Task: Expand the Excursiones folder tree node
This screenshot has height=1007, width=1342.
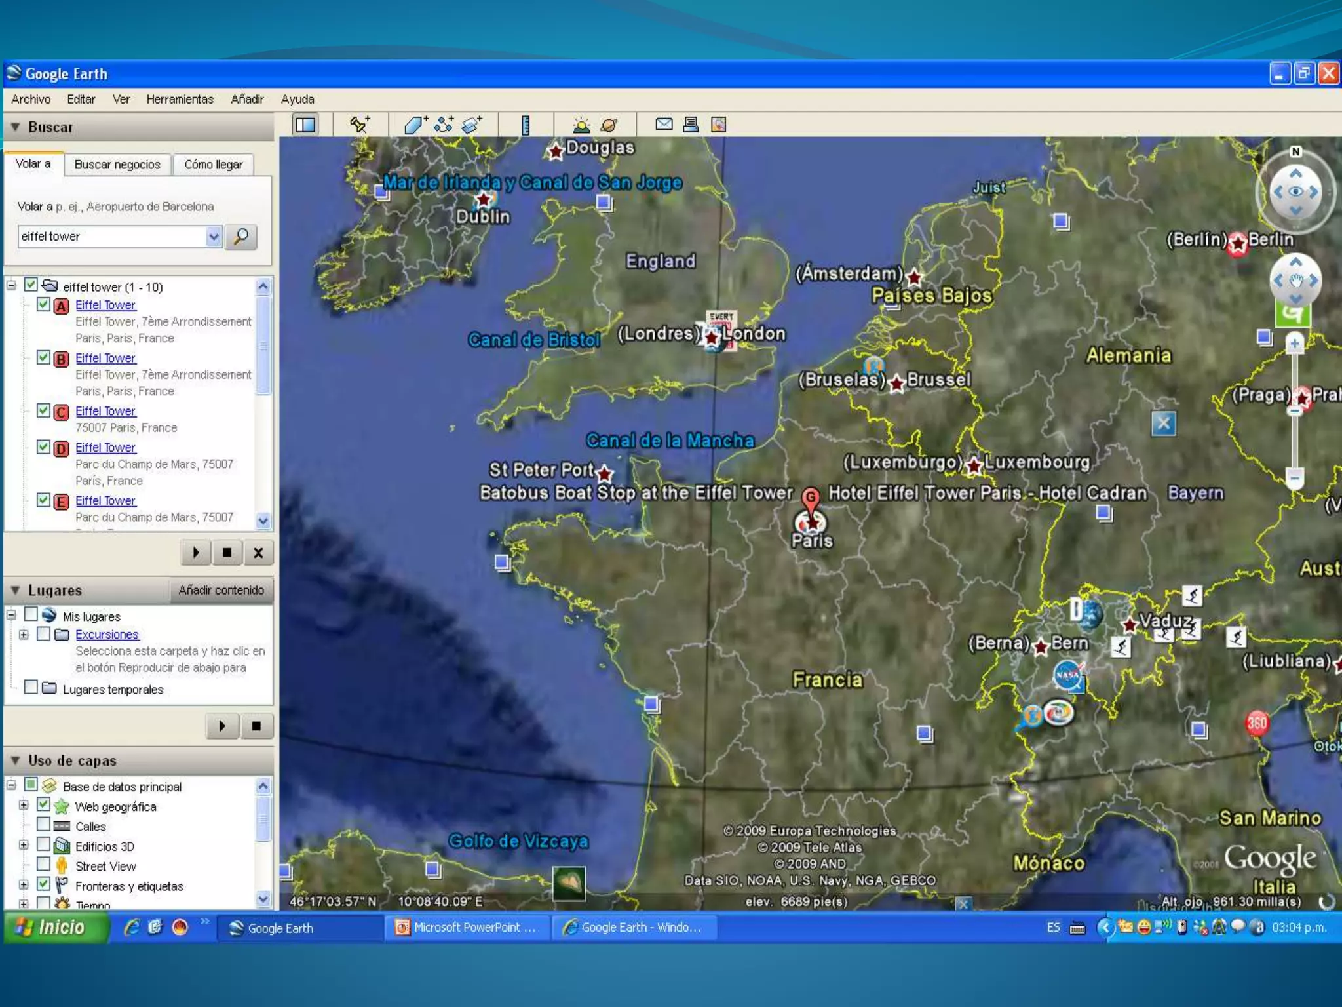Action: tap(24, 635)
